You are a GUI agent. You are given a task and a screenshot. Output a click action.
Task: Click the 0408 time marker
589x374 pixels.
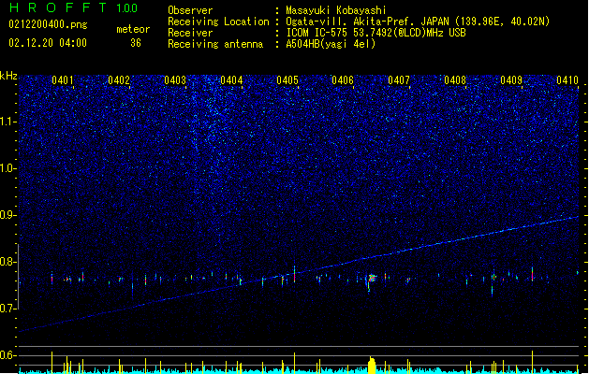point(455,80)
